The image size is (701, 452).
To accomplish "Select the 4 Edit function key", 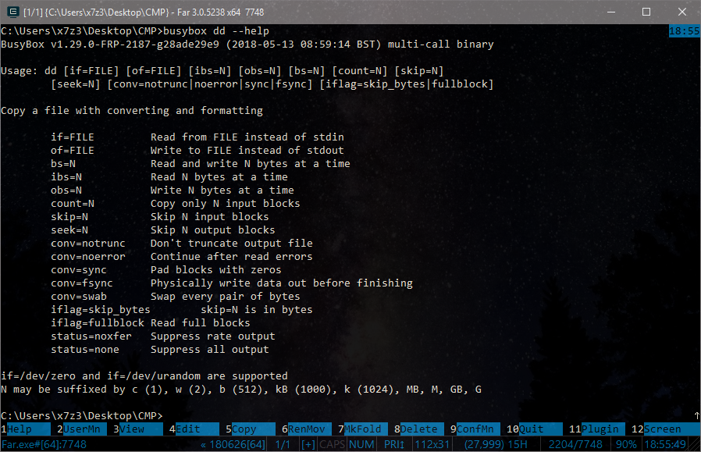I will (194, 429).
